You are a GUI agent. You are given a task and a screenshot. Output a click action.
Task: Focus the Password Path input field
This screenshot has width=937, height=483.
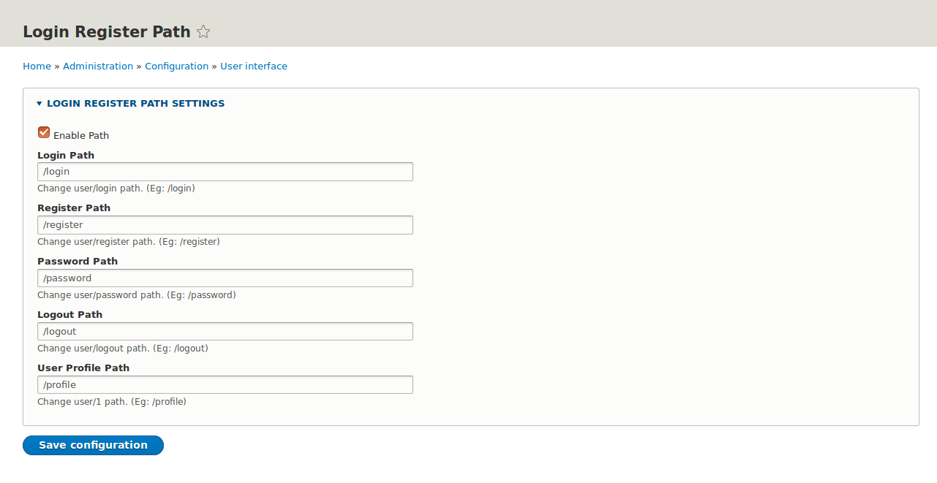pos(225,278)
